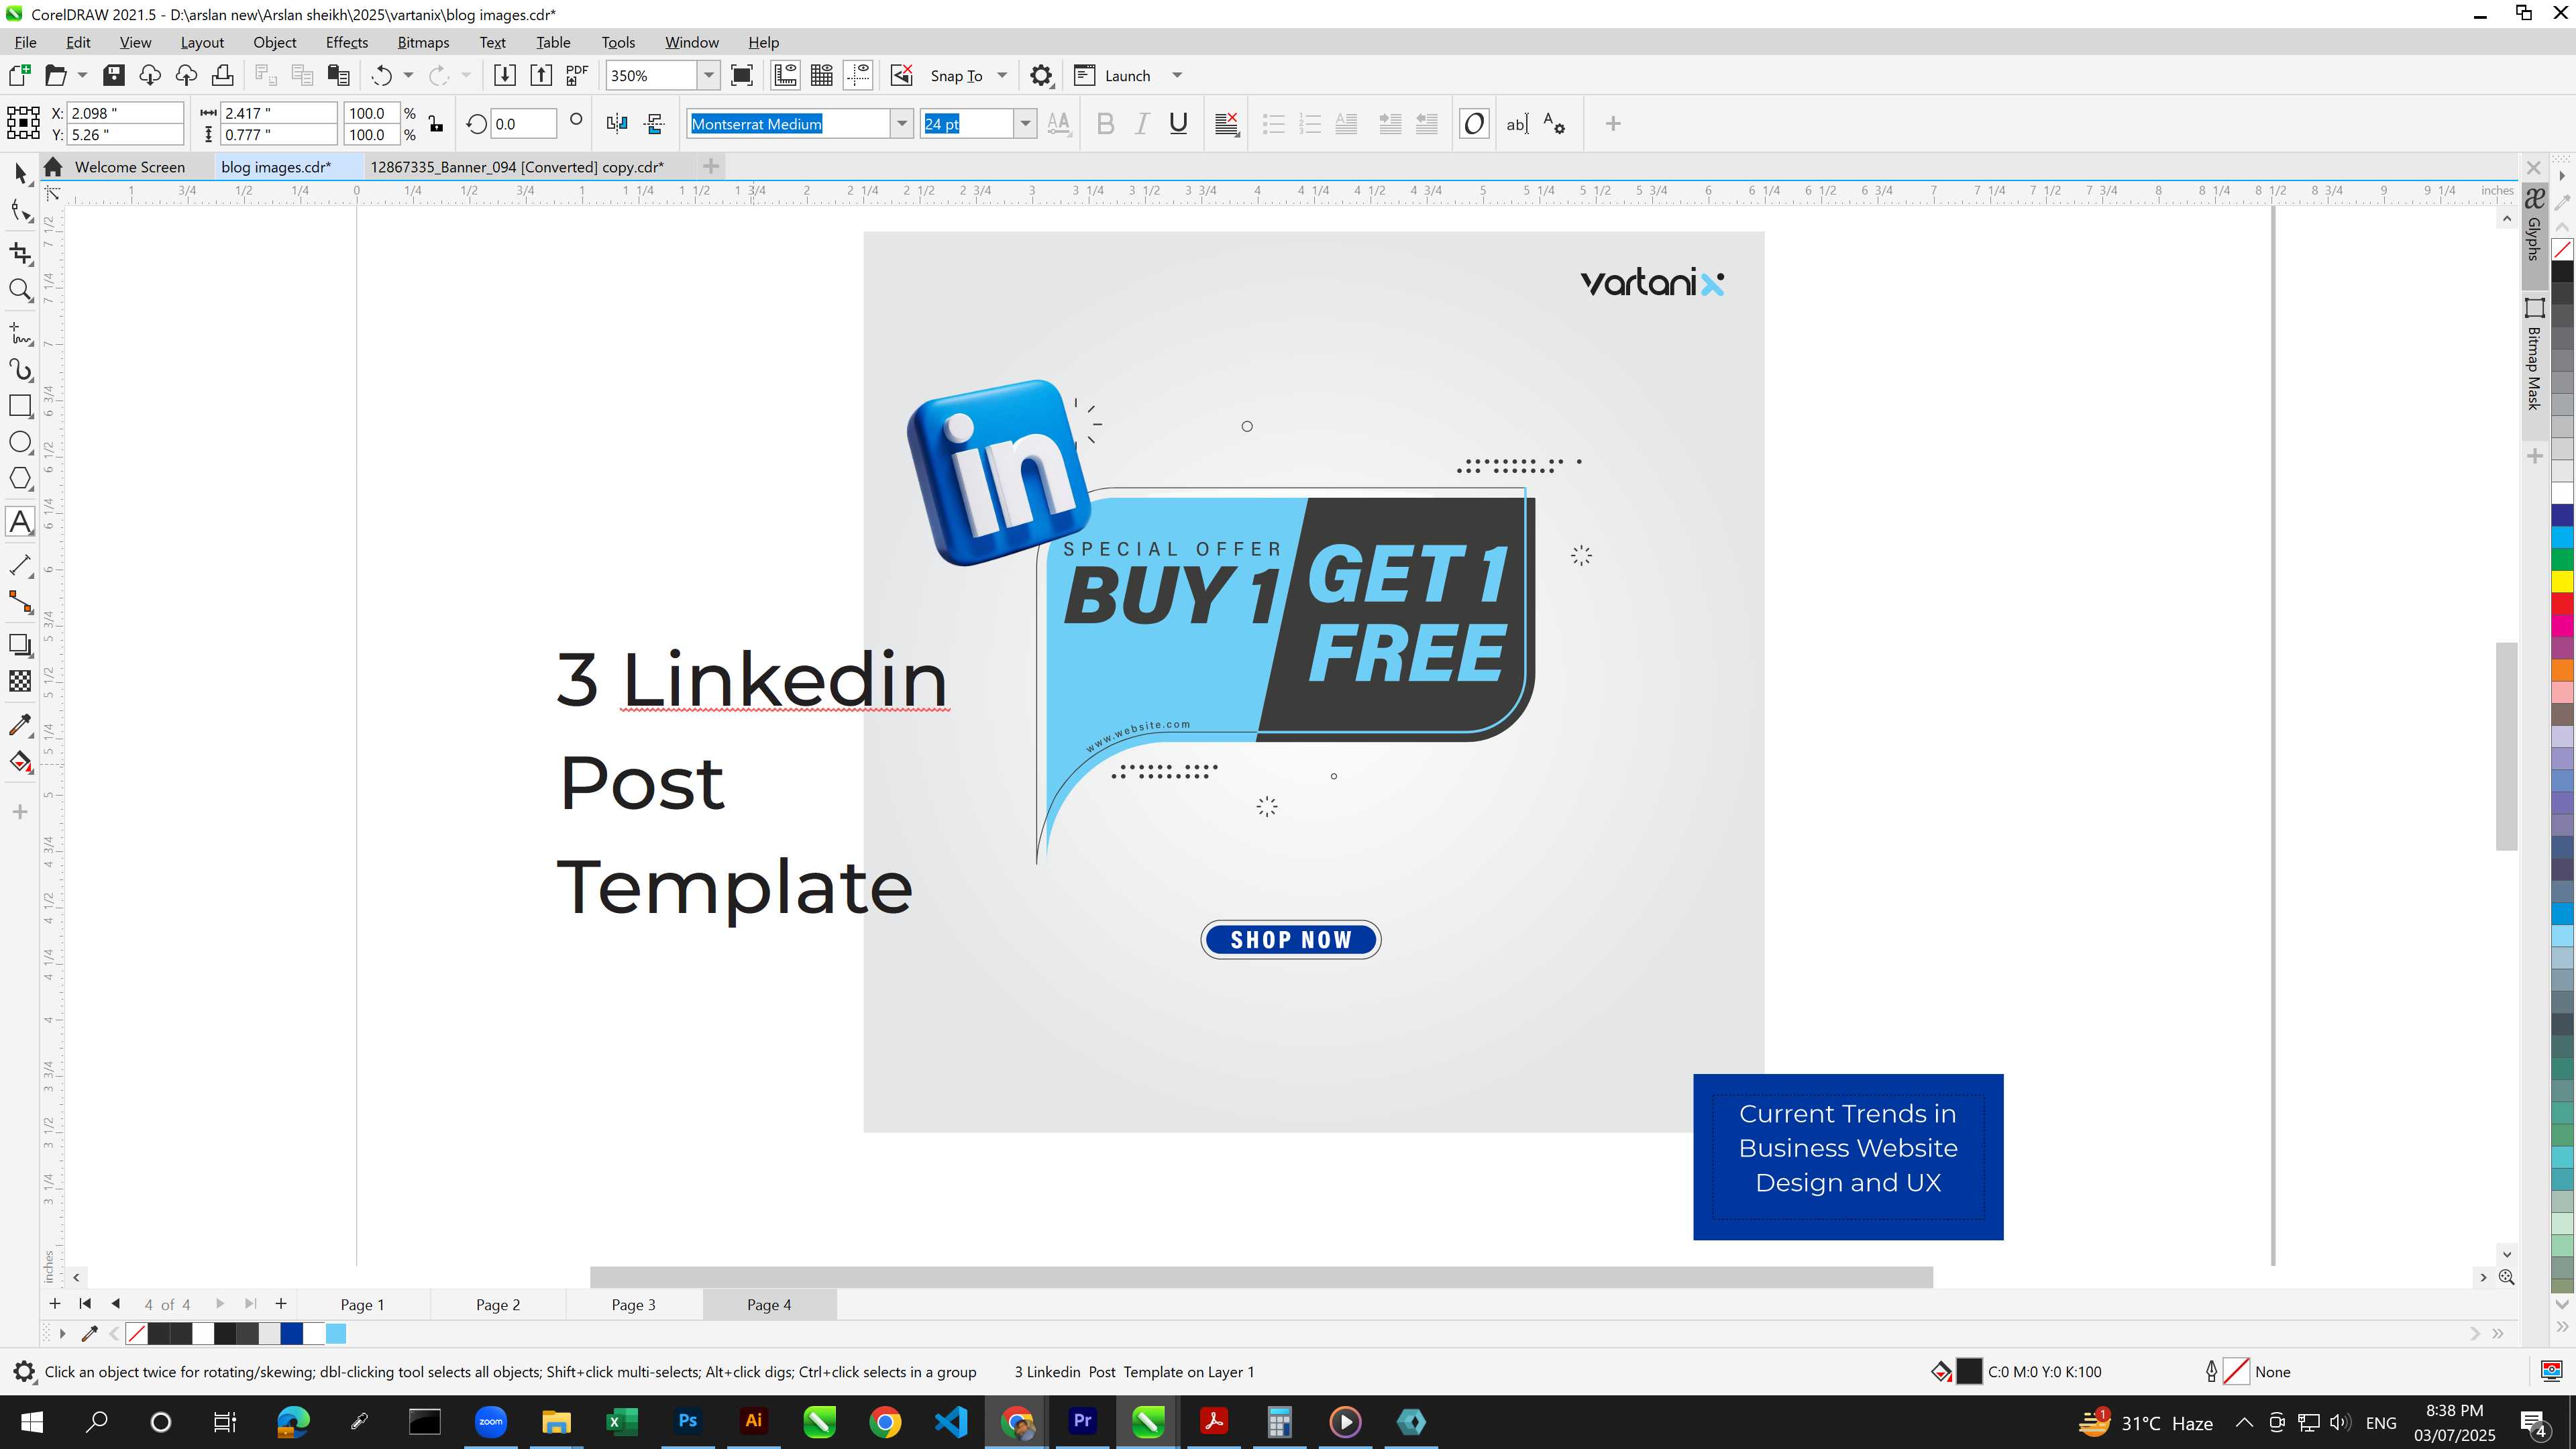Select the Polygon tool
This screenshot has height=1449, width=2576.
pyautogui.click(x=20, y=478)
